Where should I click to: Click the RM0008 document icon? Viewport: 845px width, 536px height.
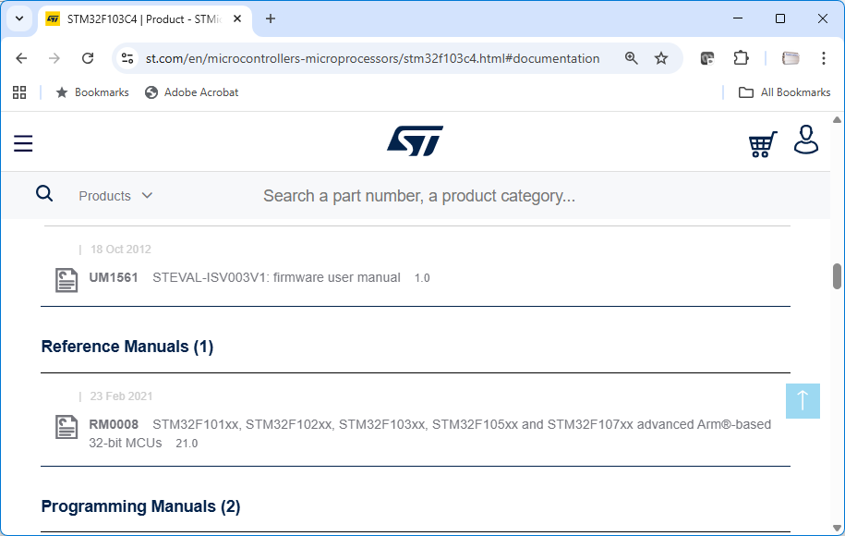point(66,426)
